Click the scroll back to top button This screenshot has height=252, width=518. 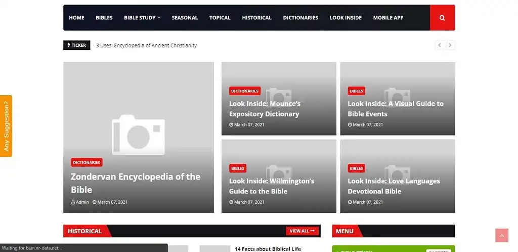tap(501, 235)
